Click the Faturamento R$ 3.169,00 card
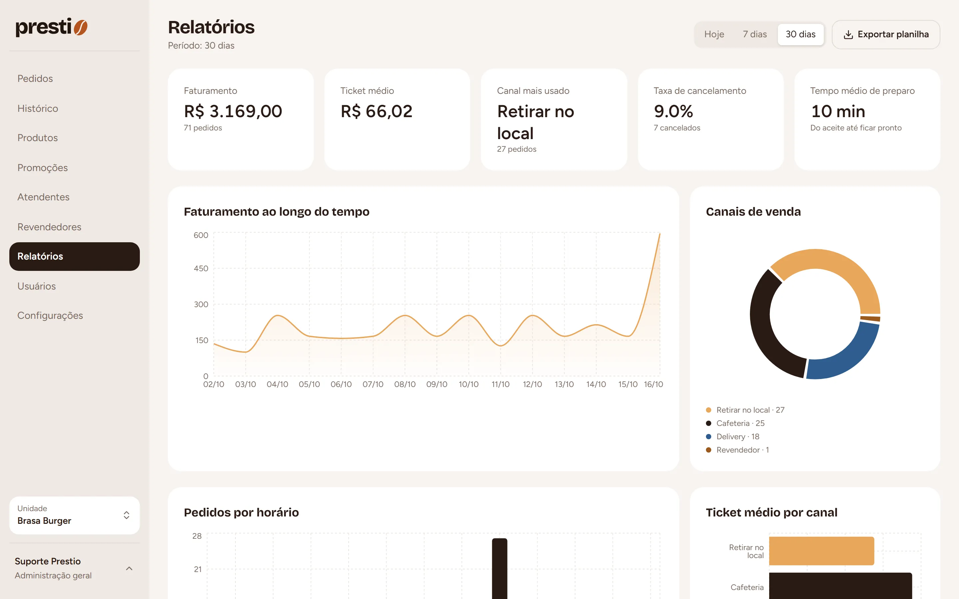 (x=240, y=119)
